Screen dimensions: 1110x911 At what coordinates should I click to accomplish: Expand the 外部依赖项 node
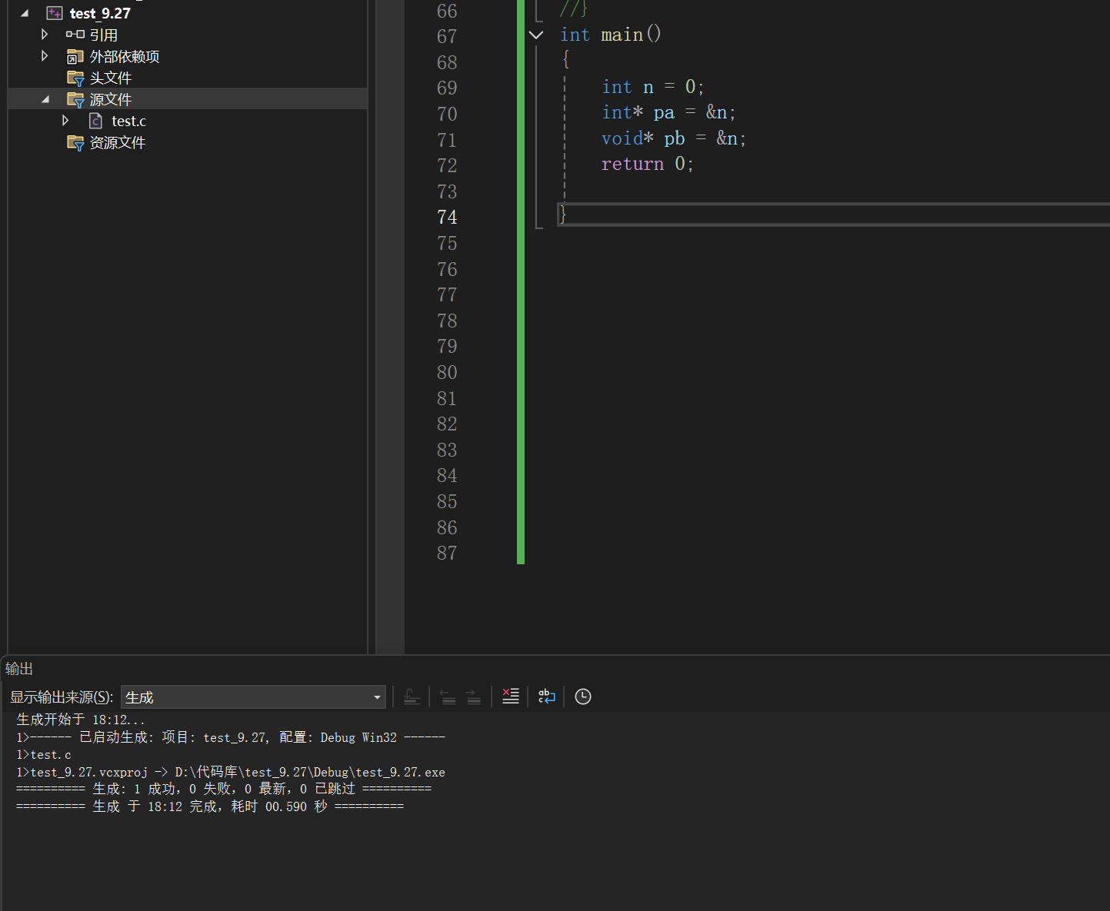(45, 56)
